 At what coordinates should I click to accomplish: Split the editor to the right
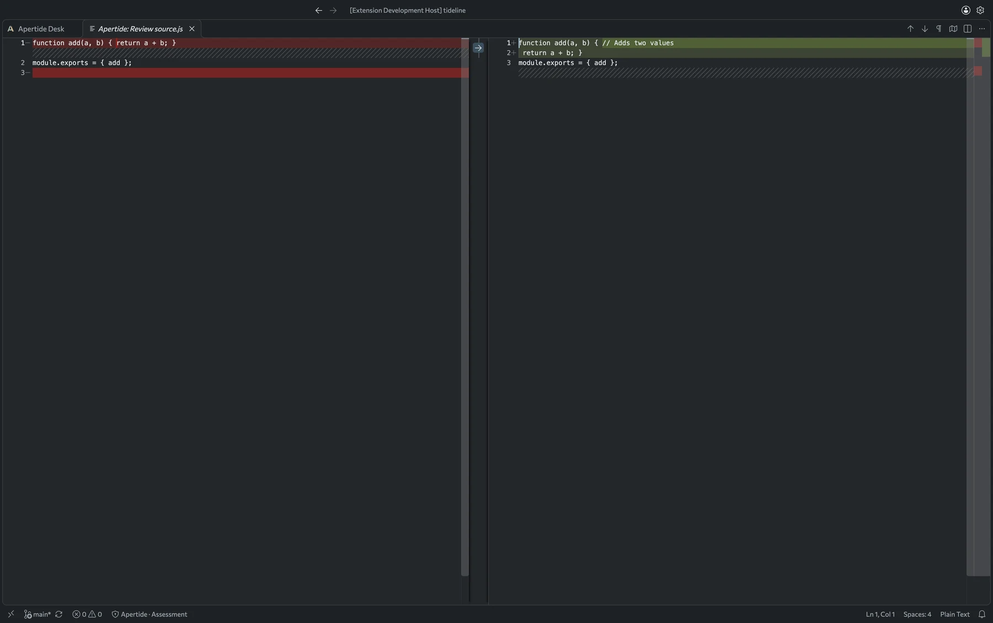[968, 29]
